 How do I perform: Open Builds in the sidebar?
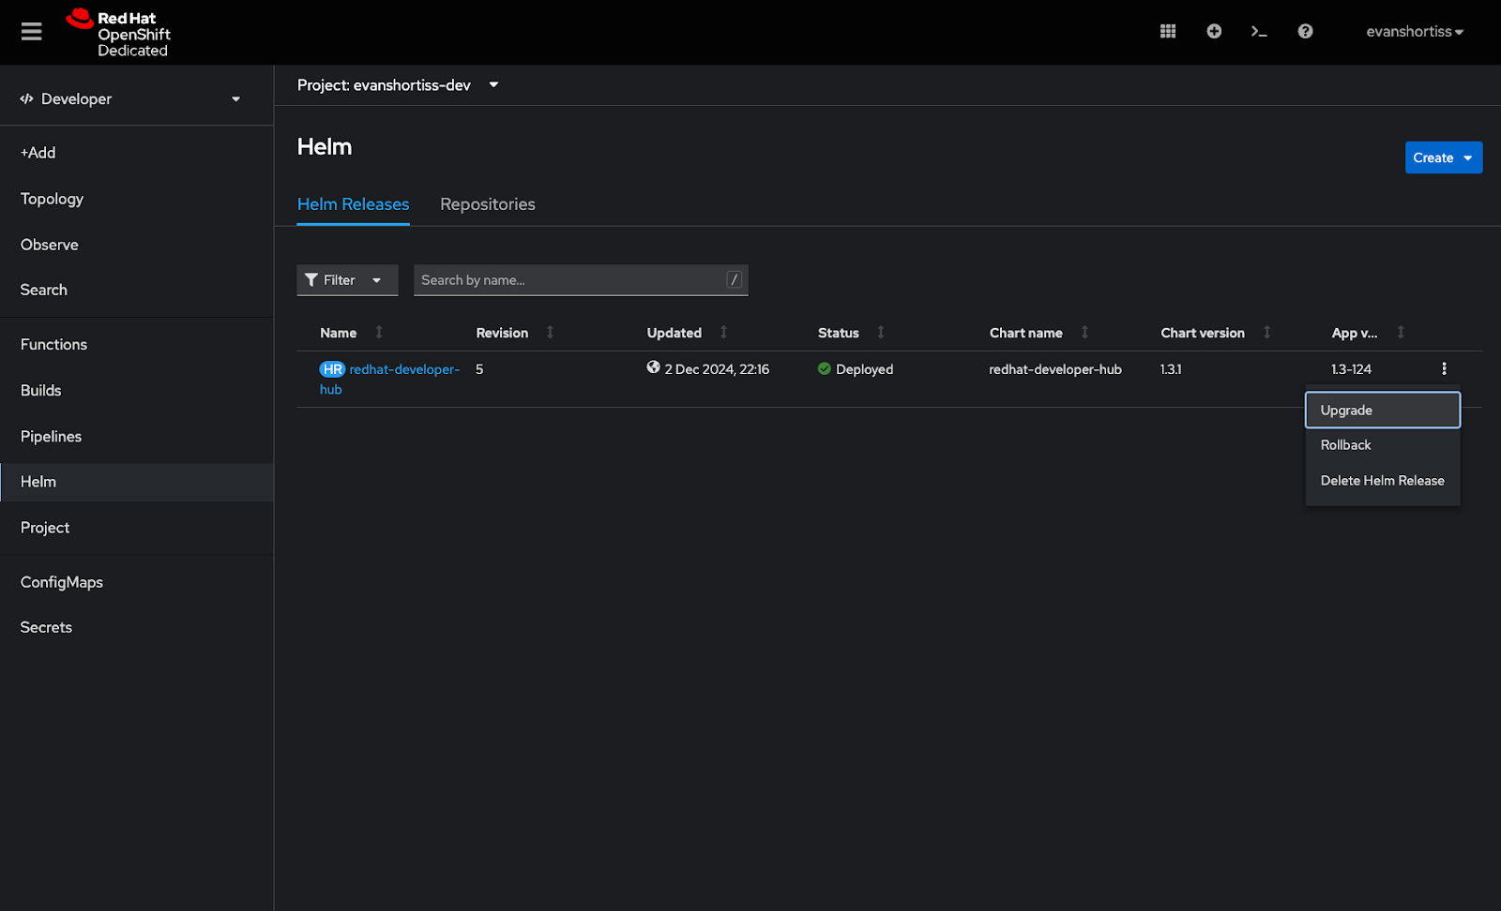[x=137, y=390]
